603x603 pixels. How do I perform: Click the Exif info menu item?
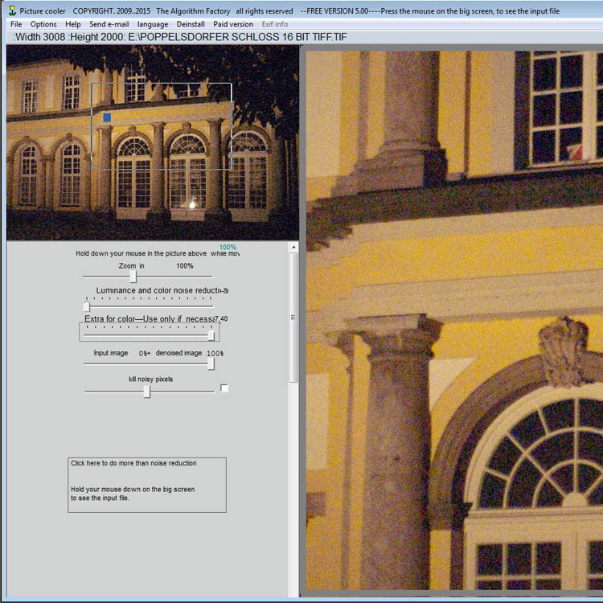(275, 24)
